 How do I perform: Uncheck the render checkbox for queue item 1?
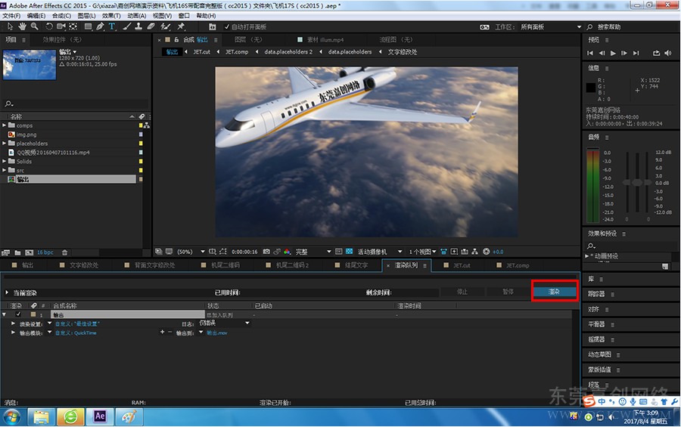(x=18, y=314)
